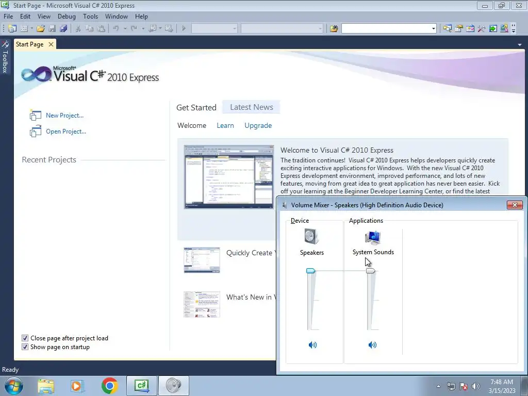Click the Navigate Backward toolbar icon
The width and height of the screenshot is (528, 396).
153,29
